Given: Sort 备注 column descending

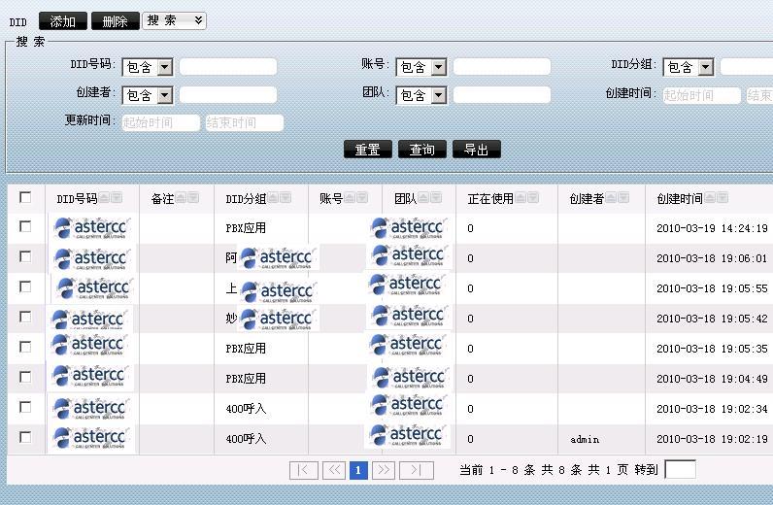Looking at the screenshot, I should coord(193,198).
